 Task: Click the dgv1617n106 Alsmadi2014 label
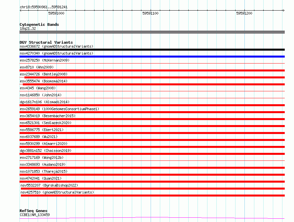tap(45, 102)
